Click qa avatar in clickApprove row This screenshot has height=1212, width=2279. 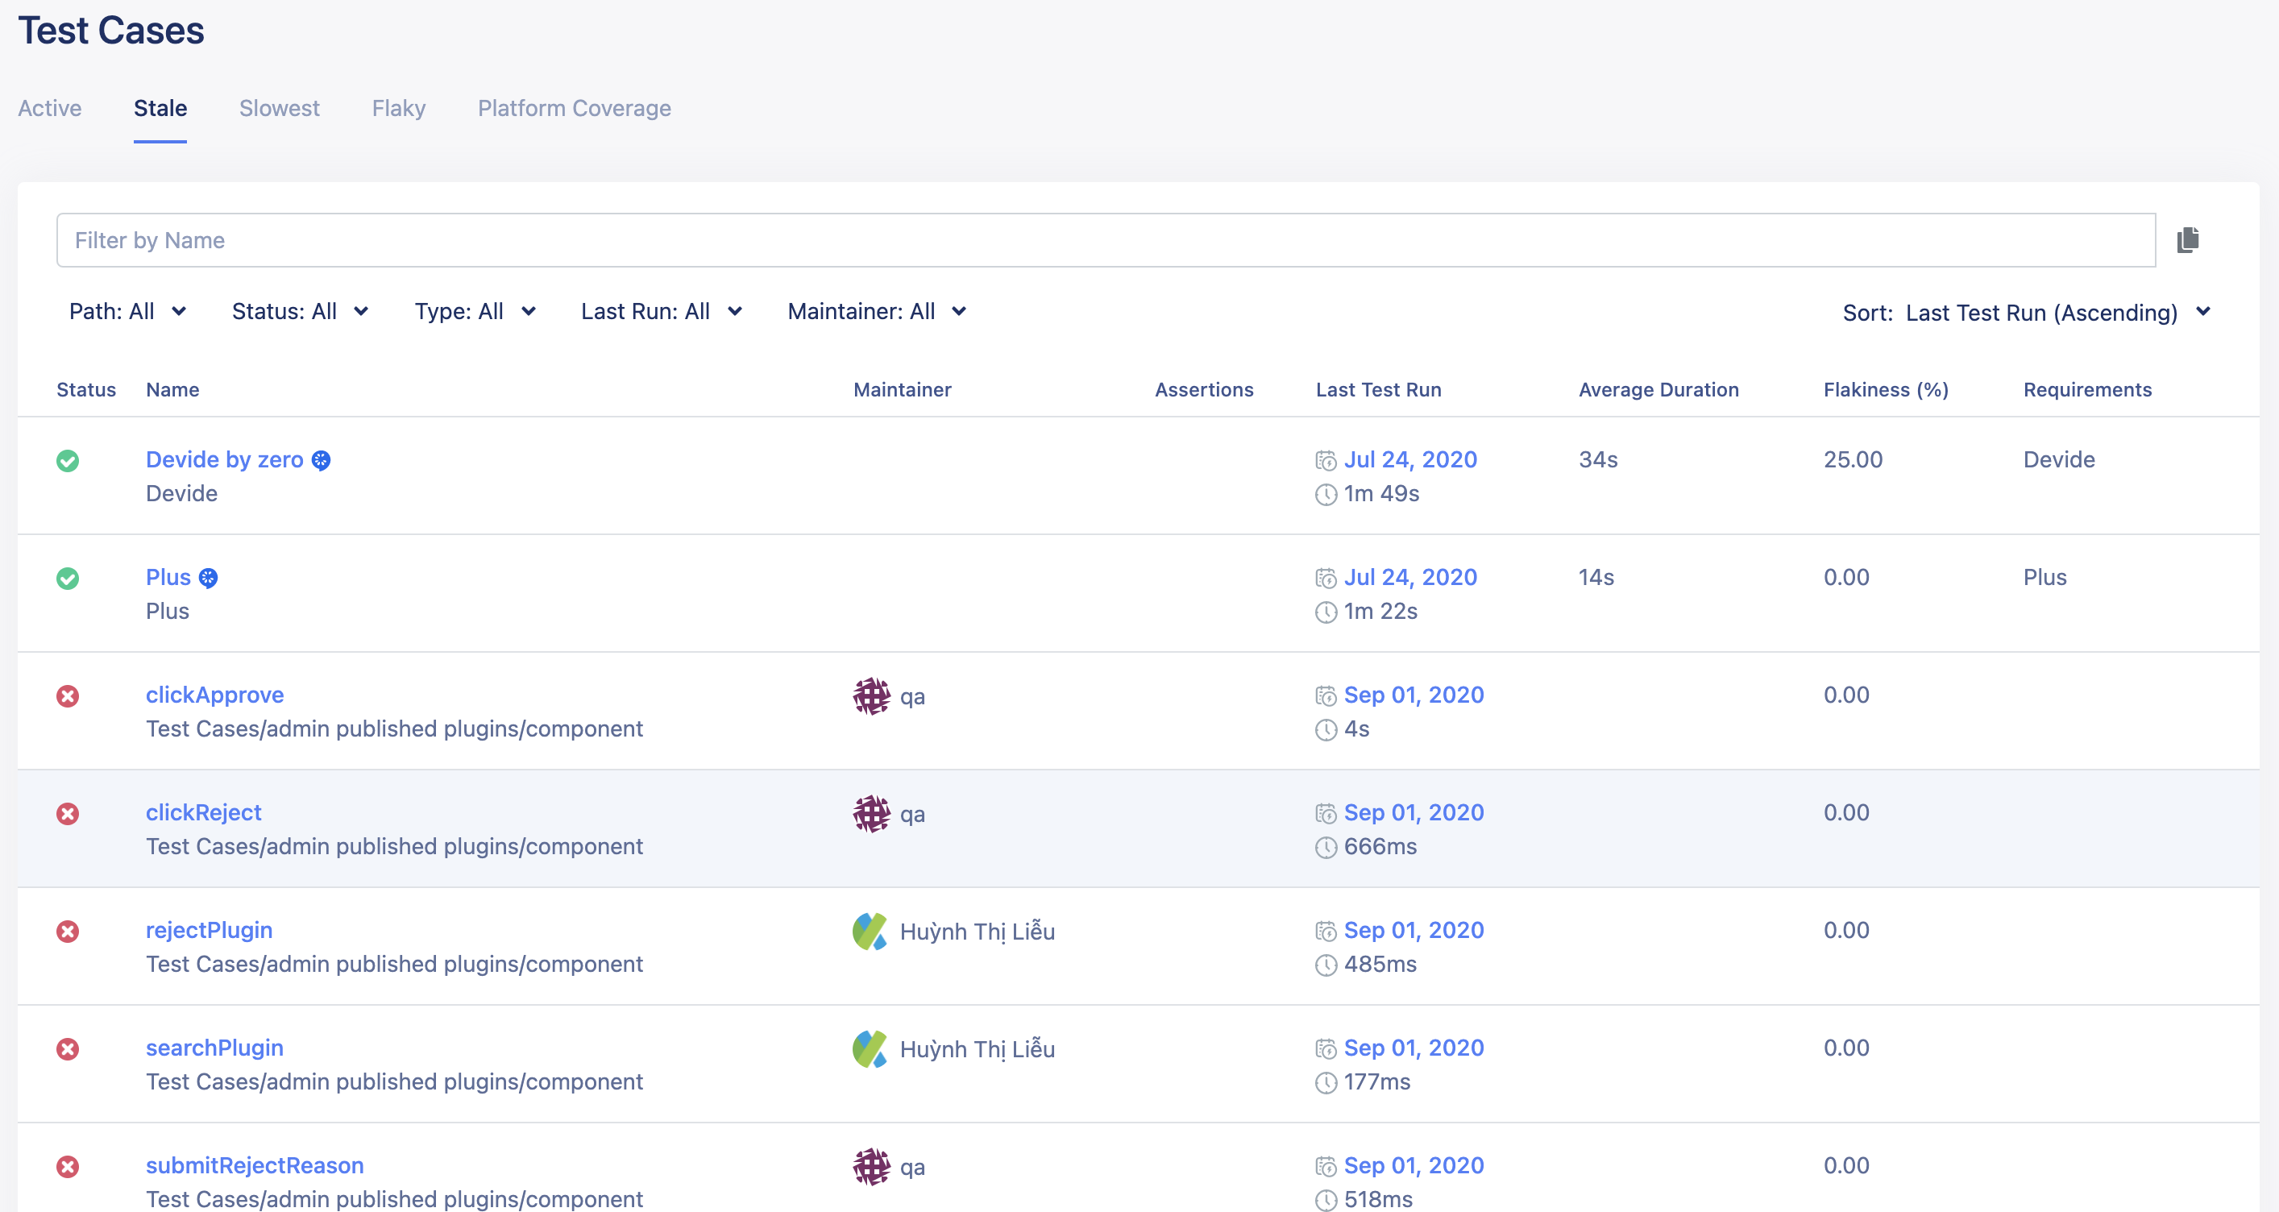point(871,696)
